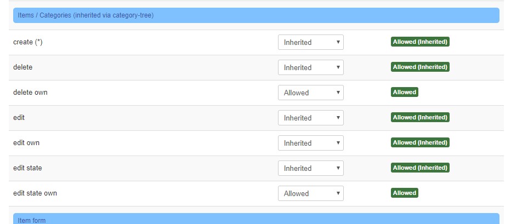Click Allowed (Inherited) badge for create
This screenshot has width=511, height=224.
[x=420, y=42]
